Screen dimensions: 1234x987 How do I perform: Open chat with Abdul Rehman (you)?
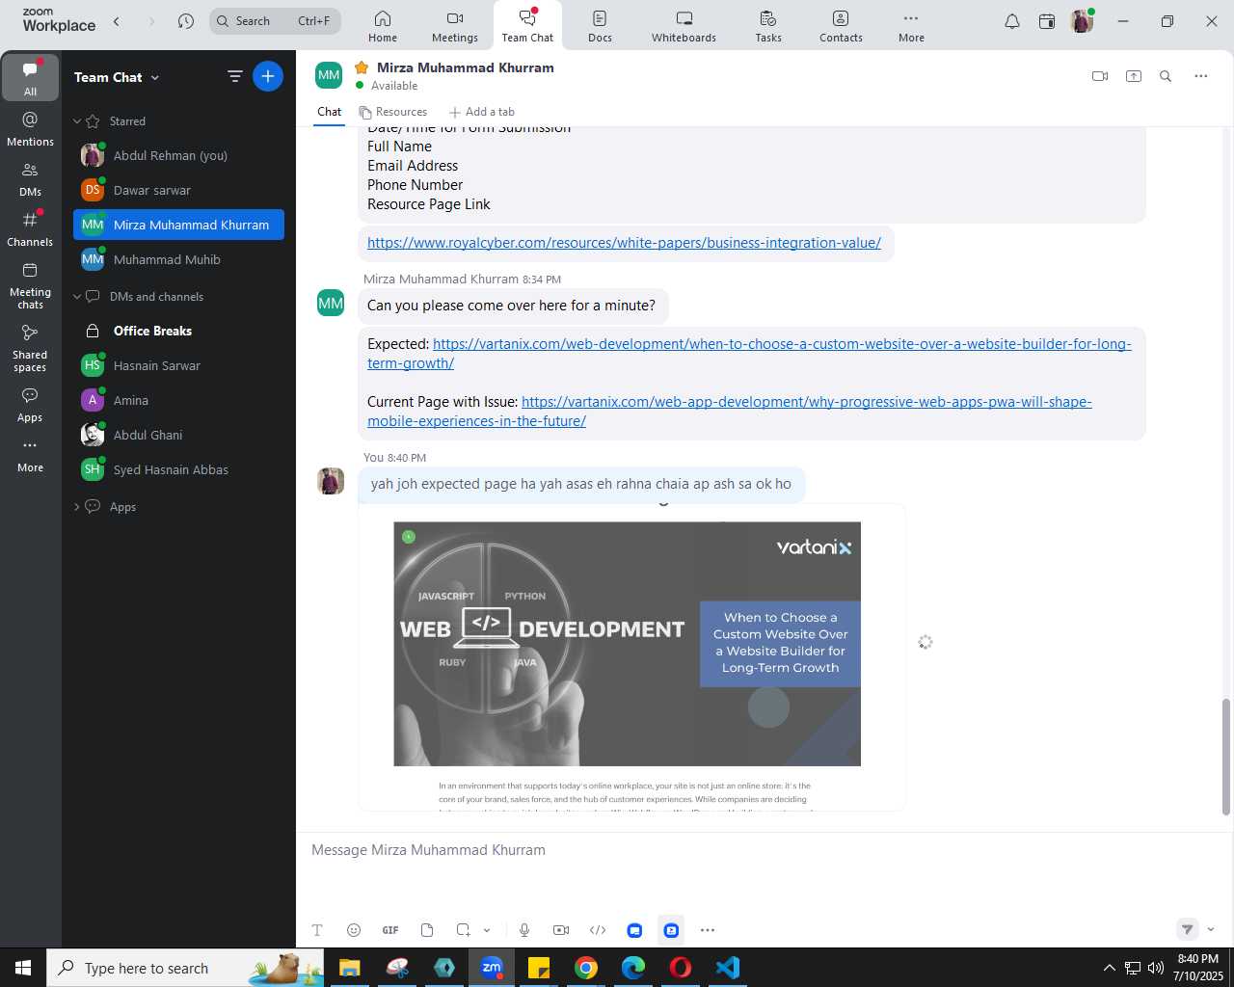pos(178,155)
